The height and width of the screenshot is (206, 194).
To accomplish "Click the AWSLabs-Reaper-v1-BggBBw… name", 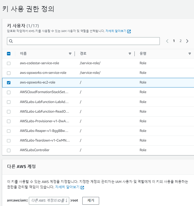I will coord(44,131).
